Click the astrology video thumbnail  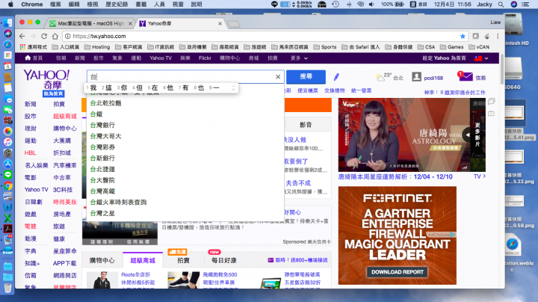403,135
